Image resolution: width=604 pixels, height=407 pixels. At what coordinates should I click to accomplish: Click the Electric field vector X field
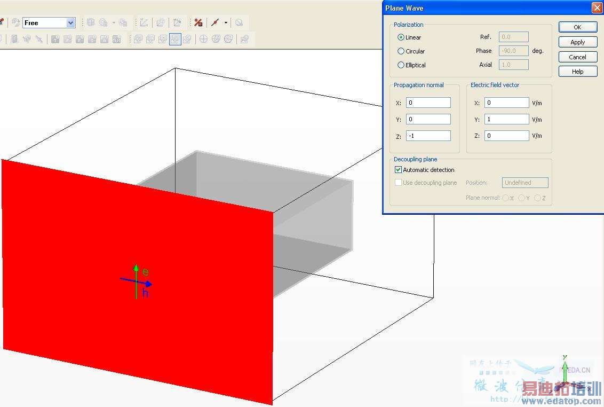(507, 103)
